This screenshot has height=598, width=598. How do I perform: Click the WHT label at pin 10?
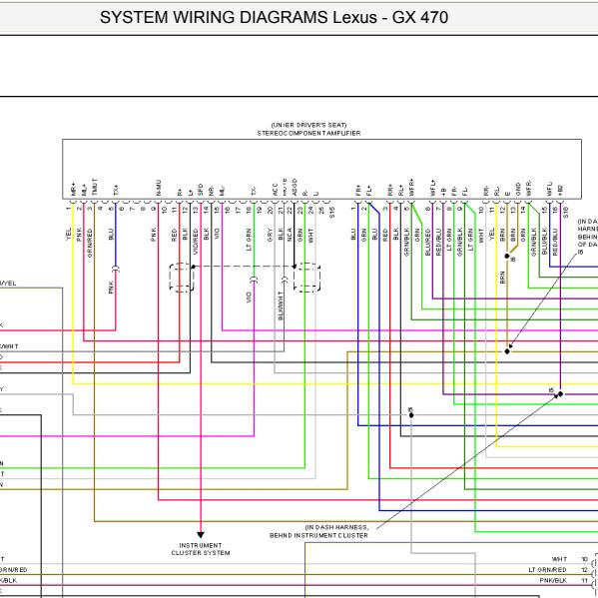point(559,559)
